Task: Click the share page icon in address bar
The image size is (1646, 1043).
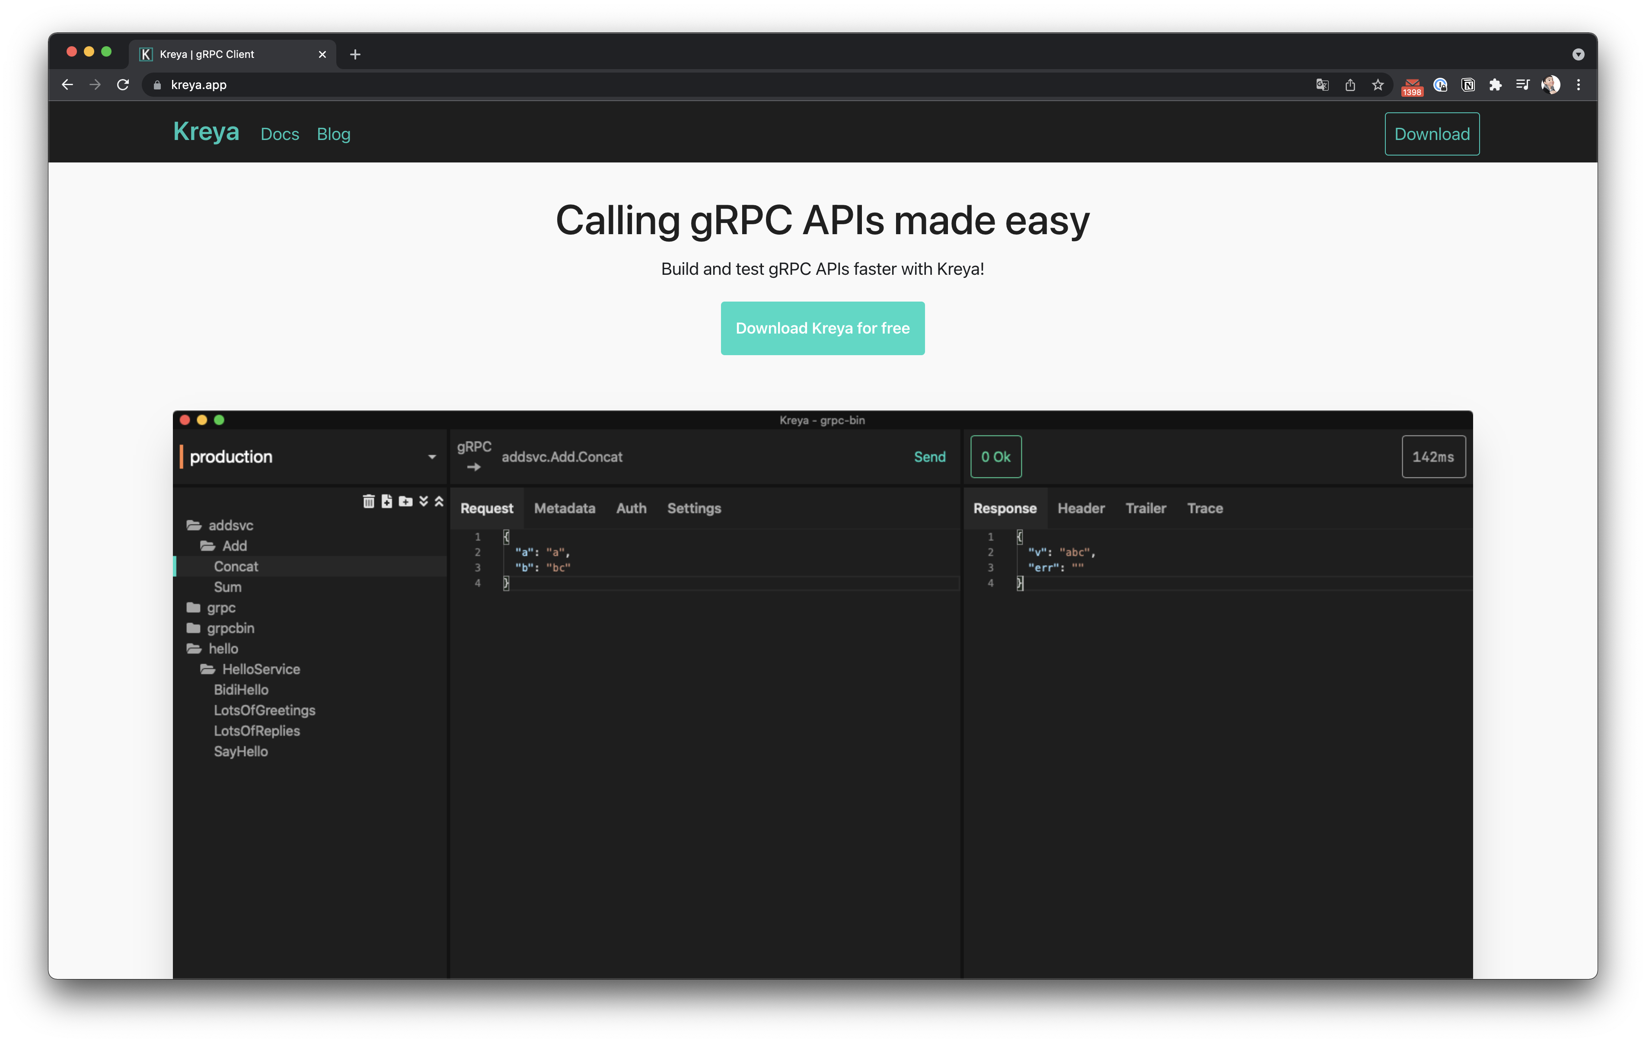Action: point(1350,85)
